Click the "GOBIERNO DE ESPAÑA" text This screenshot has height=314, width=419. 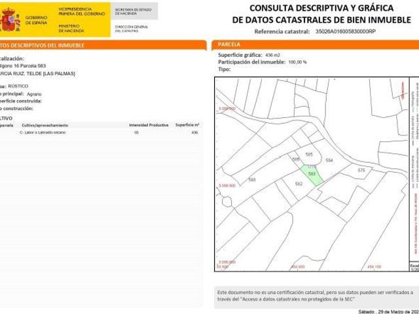tap(37, 20)
